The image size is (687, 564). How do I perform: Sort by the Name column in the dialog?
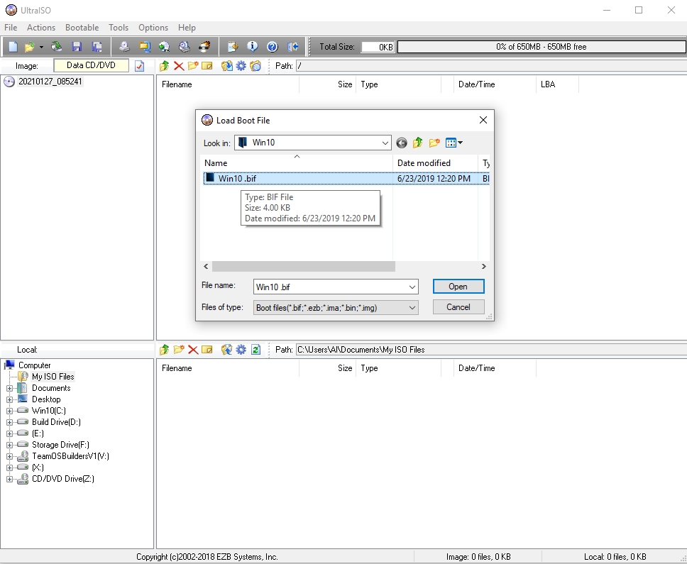pos(296,163)
